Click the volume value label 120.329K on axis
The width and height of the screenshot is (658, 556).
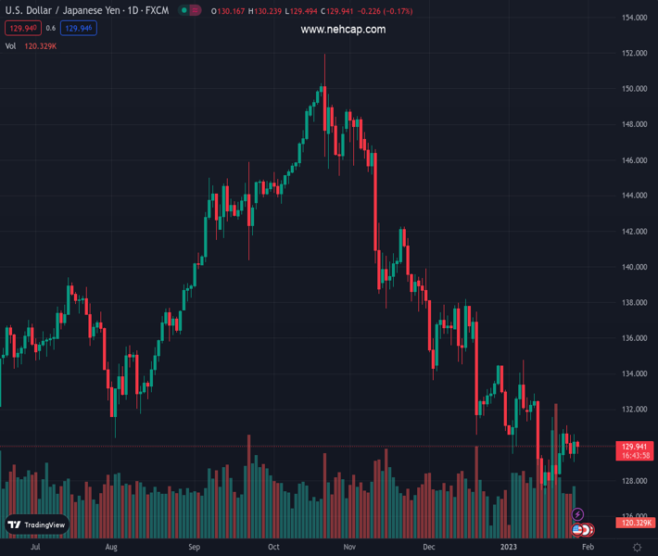point(637,523)
